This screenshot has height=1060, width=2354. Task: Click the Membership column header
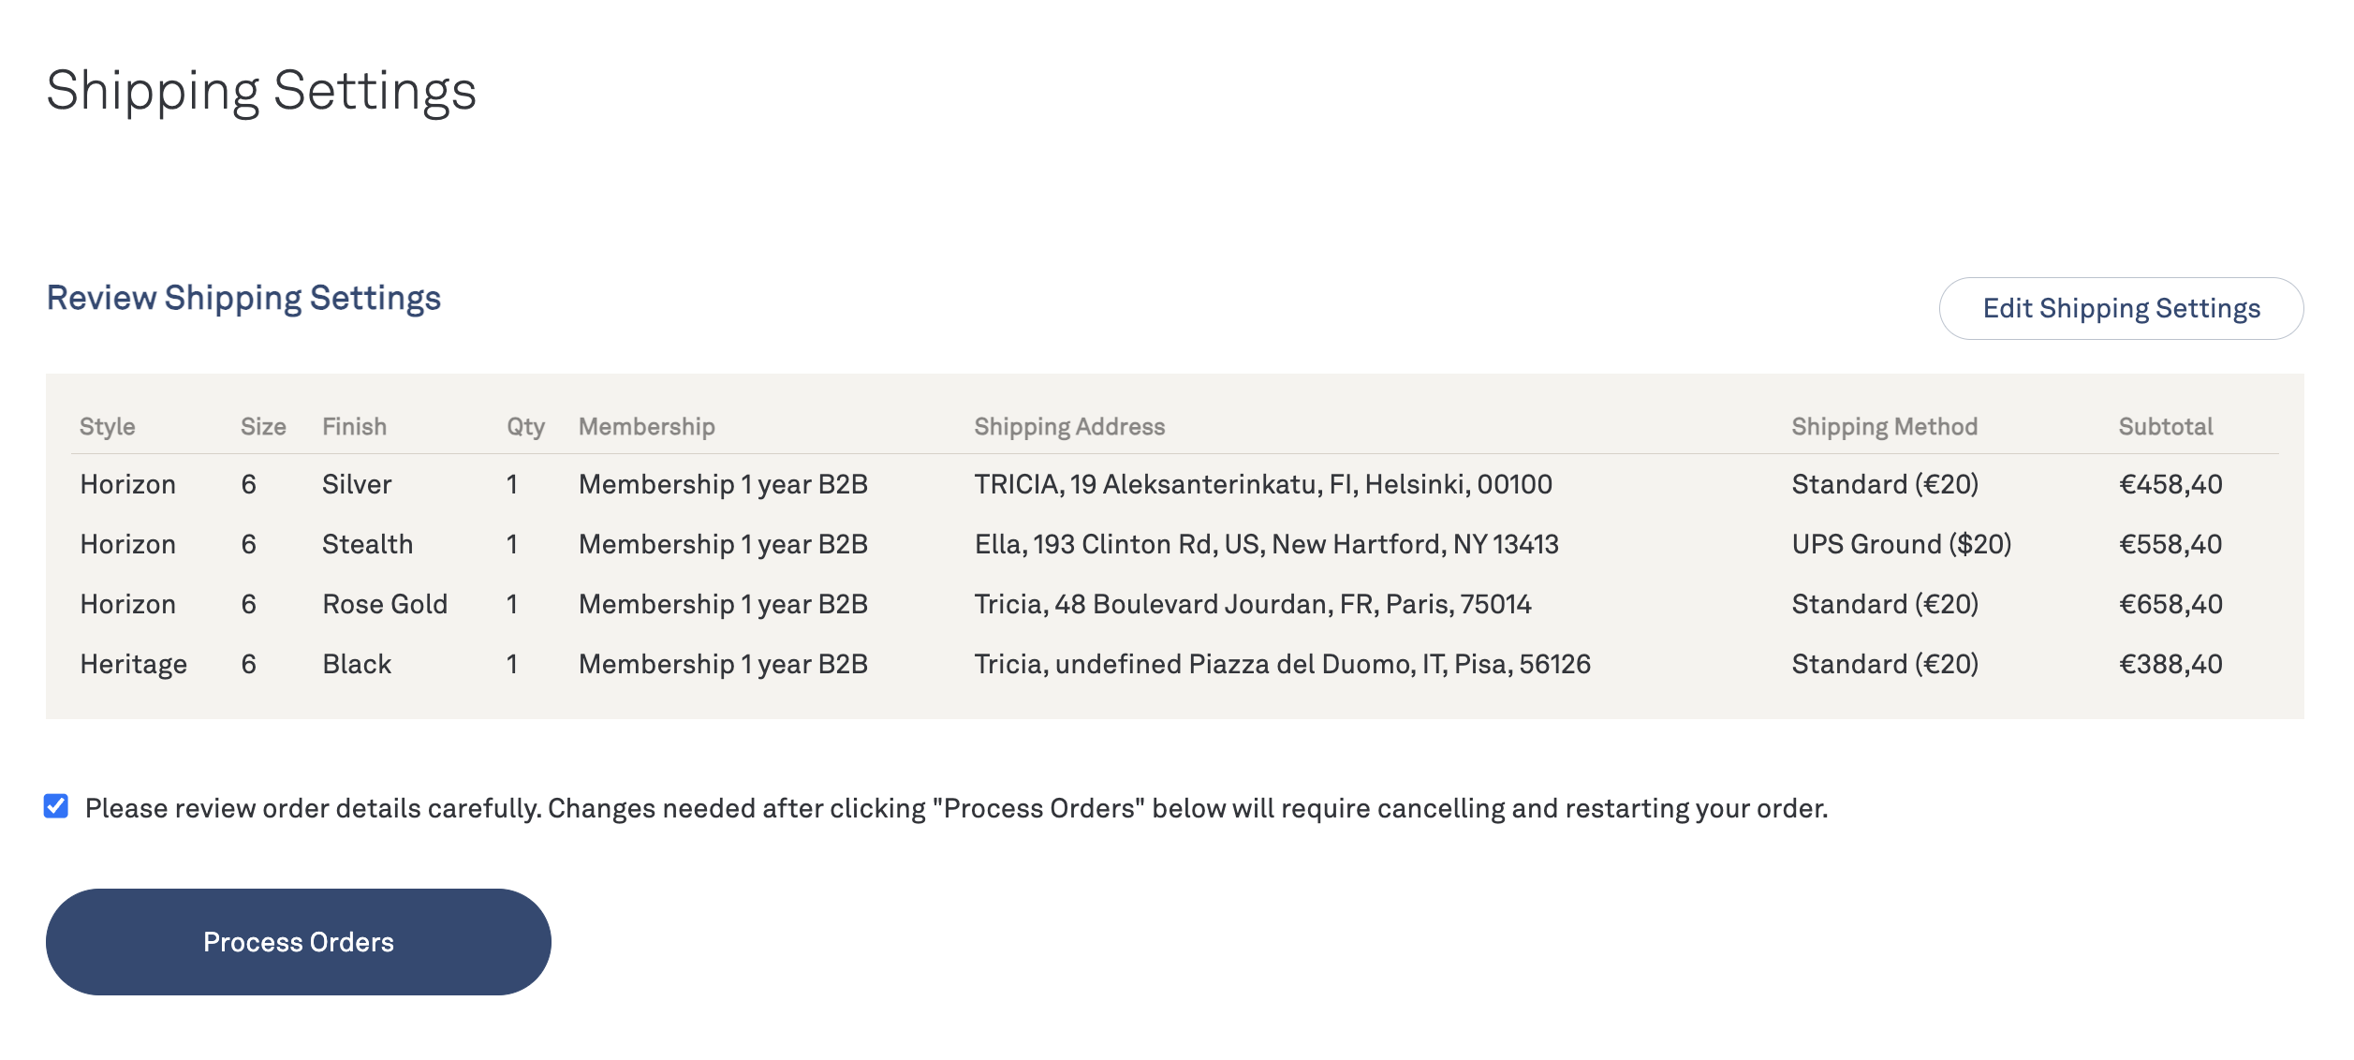646,426
